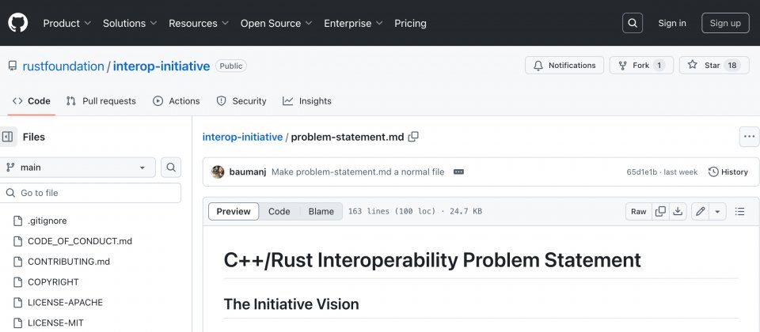The width and height of the screenshot is (760, 332).
Task: Open commit 'Make problem-statement.md a normal file'
Action: 358,172
